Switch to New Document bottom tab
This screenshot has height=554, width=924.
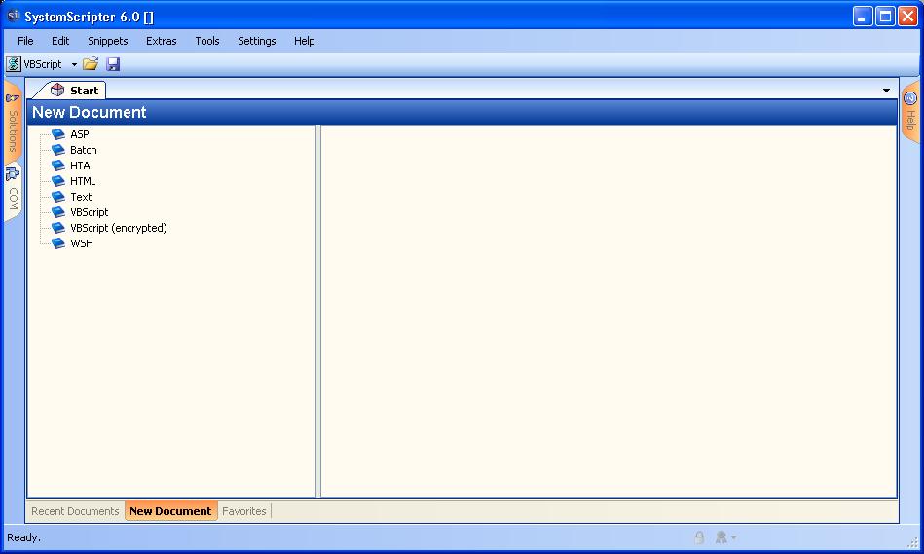[x=171, y=511]
